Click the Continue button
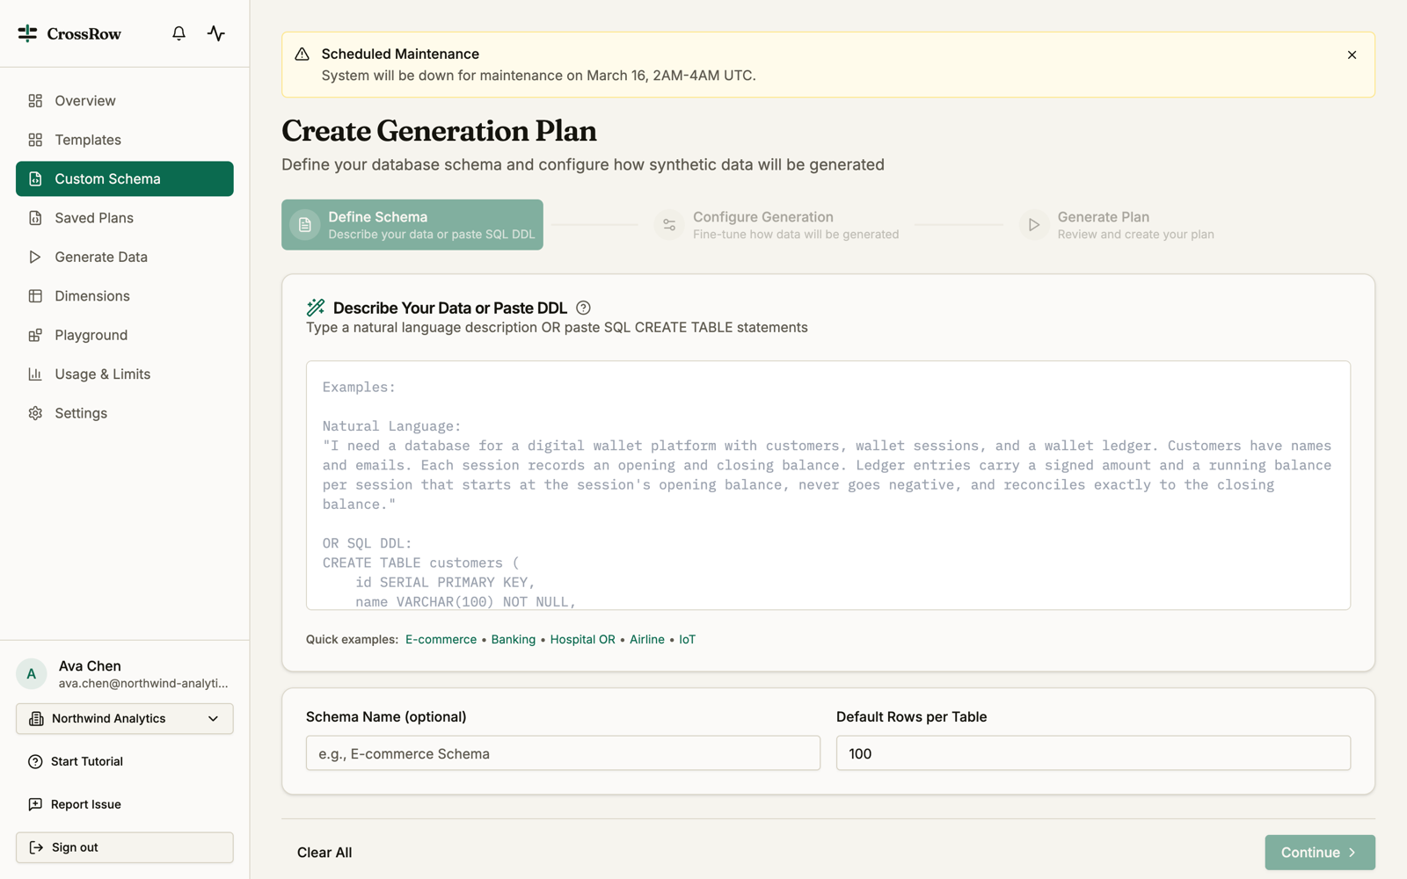The height and width of the screenshot is (879, 1407). pos(1320,853)
